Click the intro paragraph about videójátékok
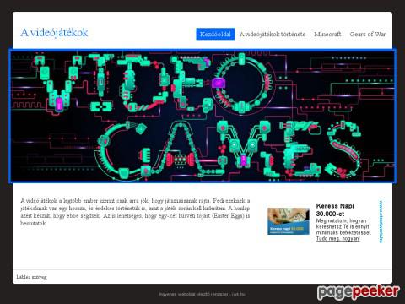405x304 pixels. pos(135,212)
